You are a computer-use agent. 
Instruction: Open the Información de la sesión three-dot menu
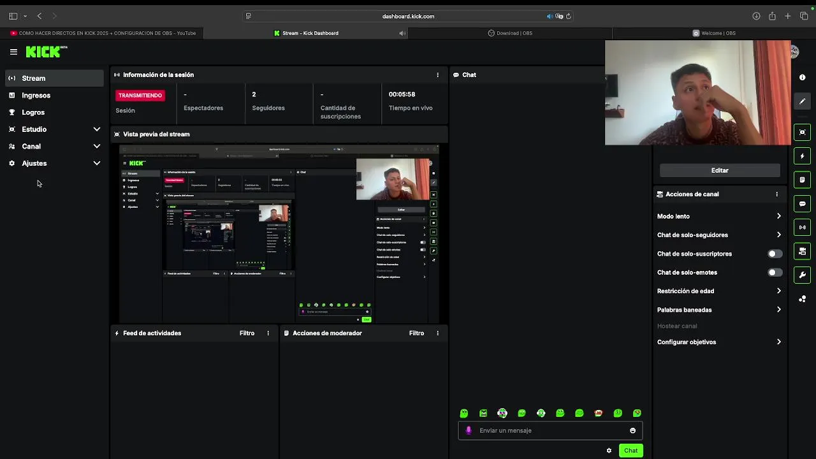pyautogui.click(x=437, y=75)
